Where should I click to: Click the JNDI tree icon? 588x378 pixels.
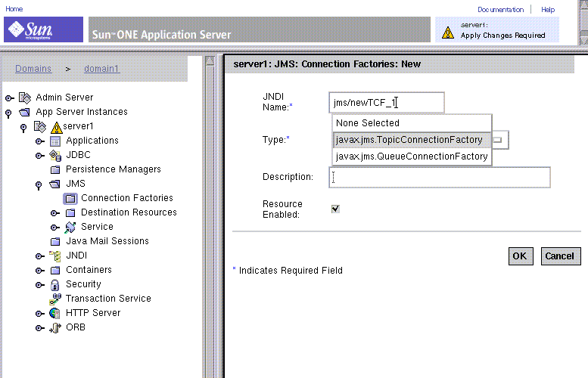tap(55, 256)
